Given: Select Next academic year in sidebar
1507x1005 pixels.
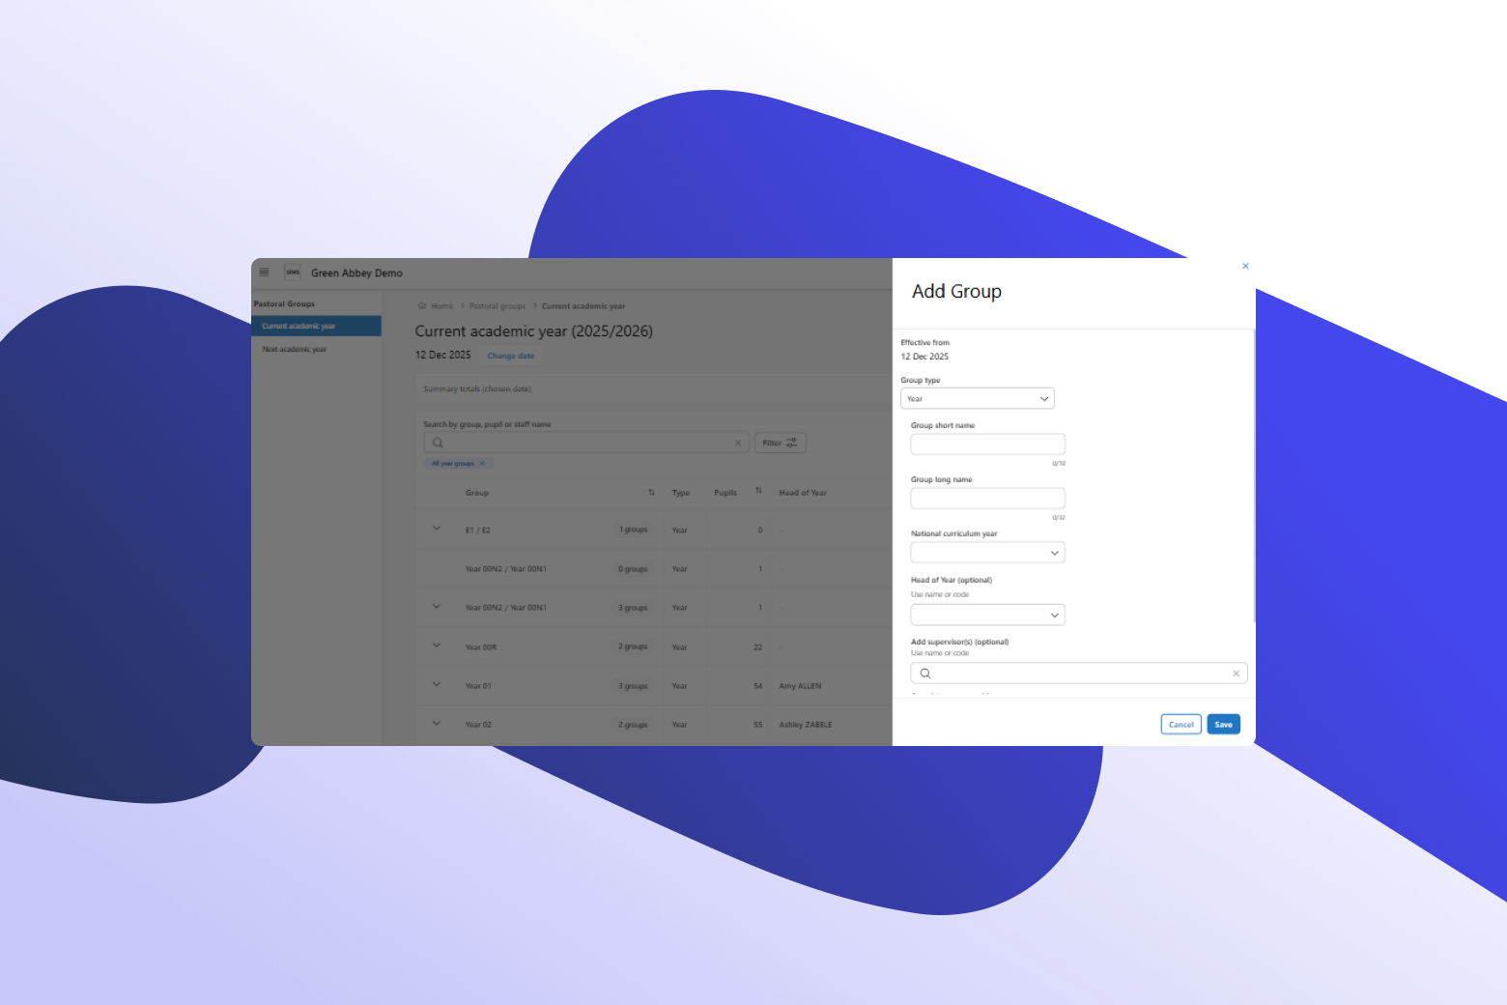Looking at the screenshot, I should tap(295, 350).
